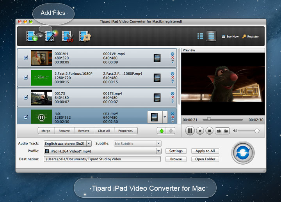
Task: Click the Add Files film icon
Action: 31,36
